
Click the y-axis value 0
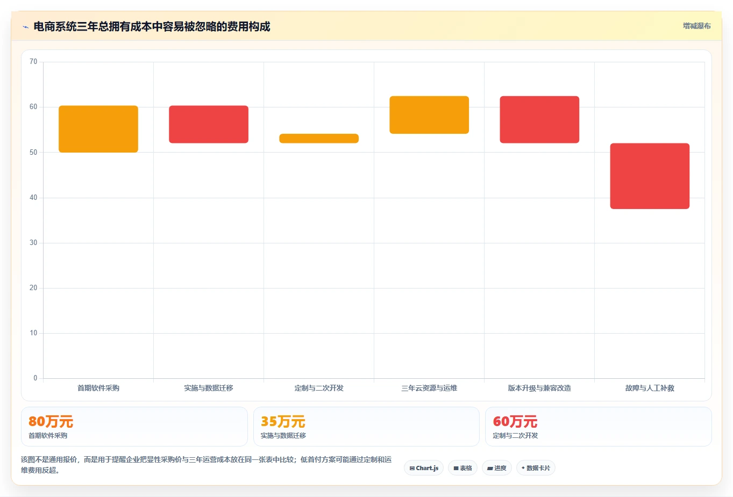pyautogui.click(x=35, y=378)
